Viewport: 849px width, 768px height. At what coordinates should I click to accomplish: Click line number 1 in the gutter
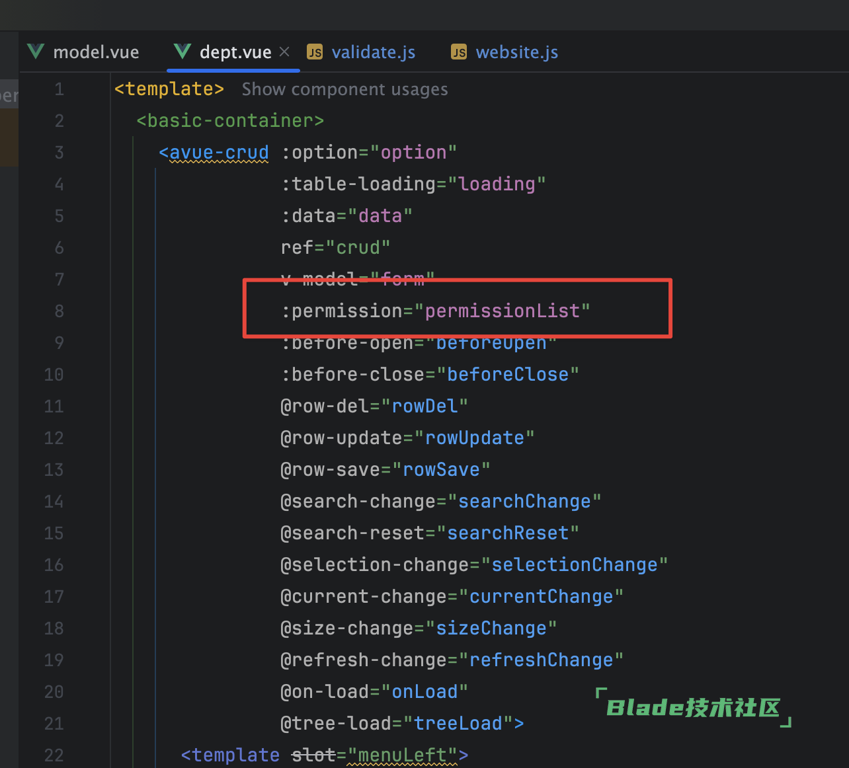tap(59, 89)
